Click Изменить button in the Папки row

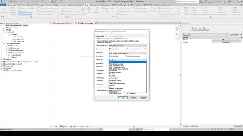click(x=227, y=40)
